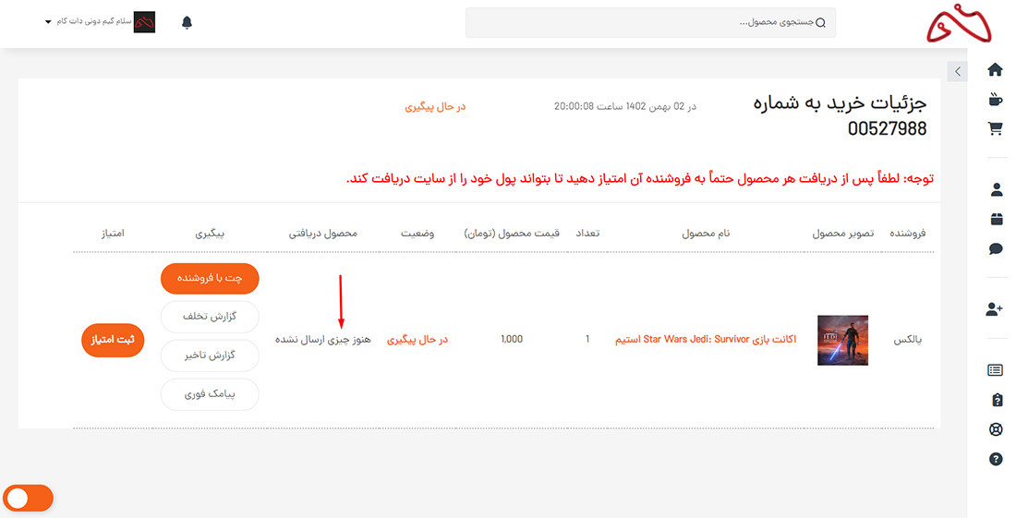
Task: Click the quantity value '1'
Action: [587, 339]
